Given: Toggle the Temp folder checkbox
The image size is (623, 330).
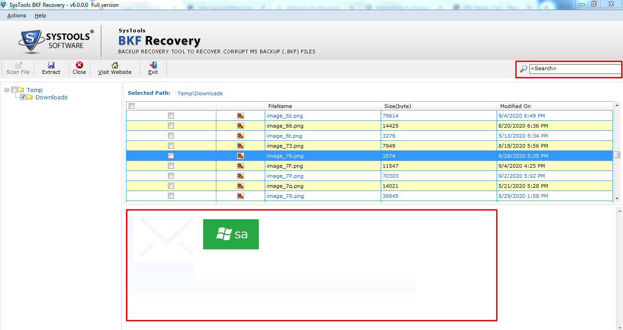Looking at the screenshot, I should click(x=14, y=90).
